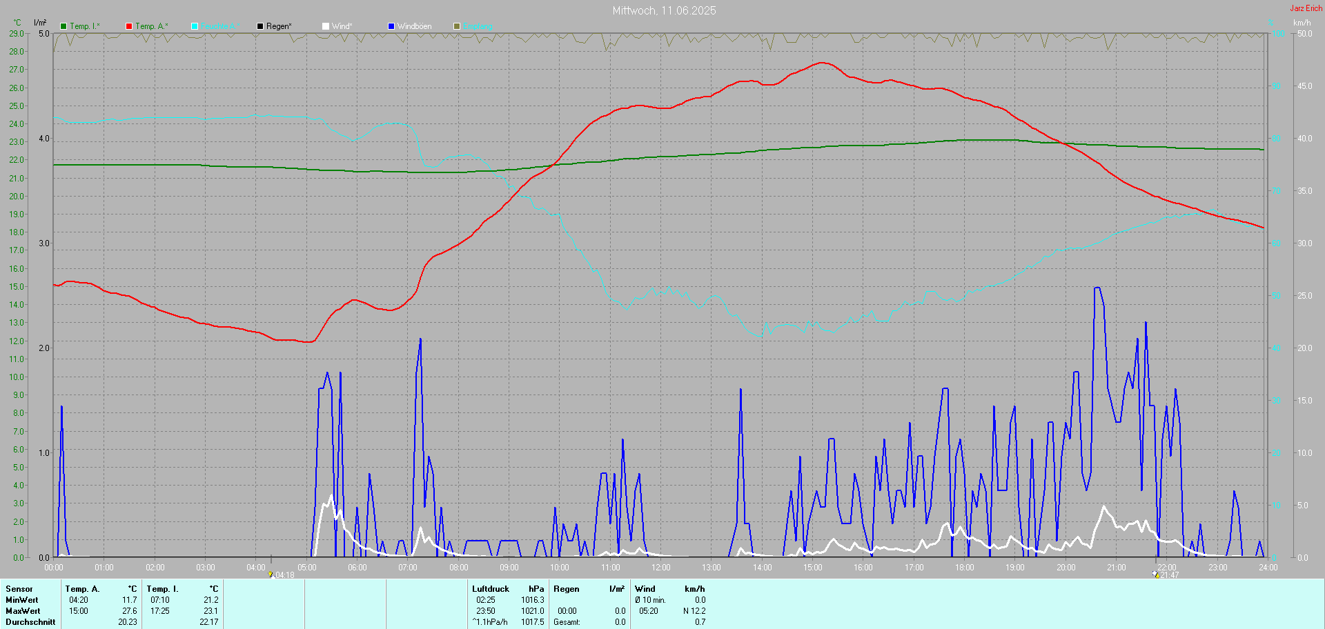Click the Luftdruck column header
This screenshot has height=629, width=1325.
(491, 589)
